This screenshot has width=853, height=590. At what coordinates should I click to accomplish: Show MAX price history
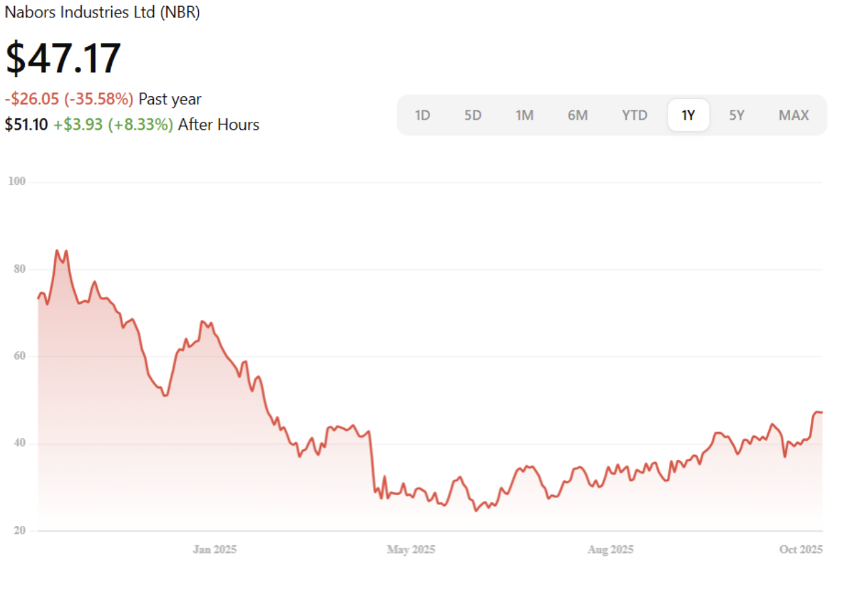(793, 115)
